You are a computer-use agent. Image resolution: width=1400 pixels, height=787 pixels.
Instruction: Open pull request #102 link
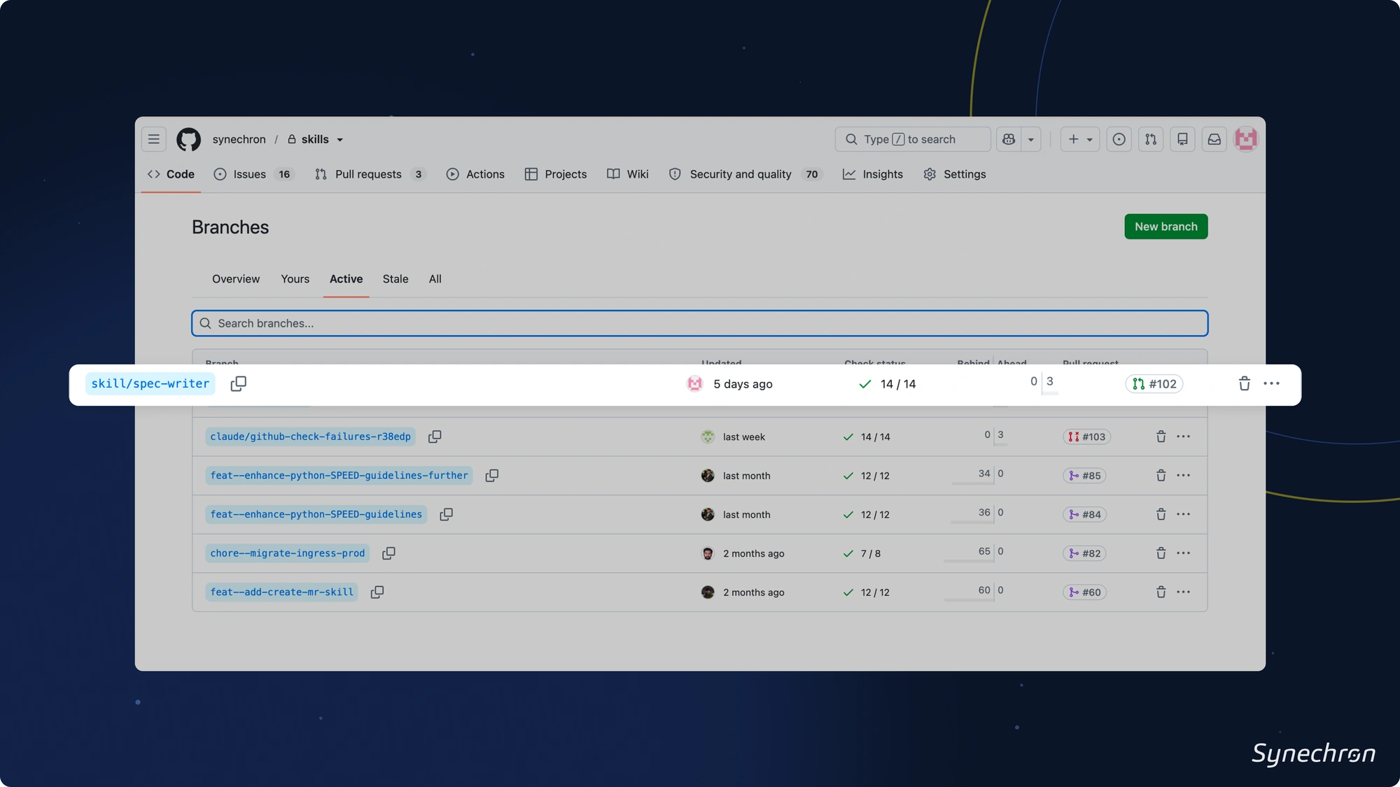1154,384
